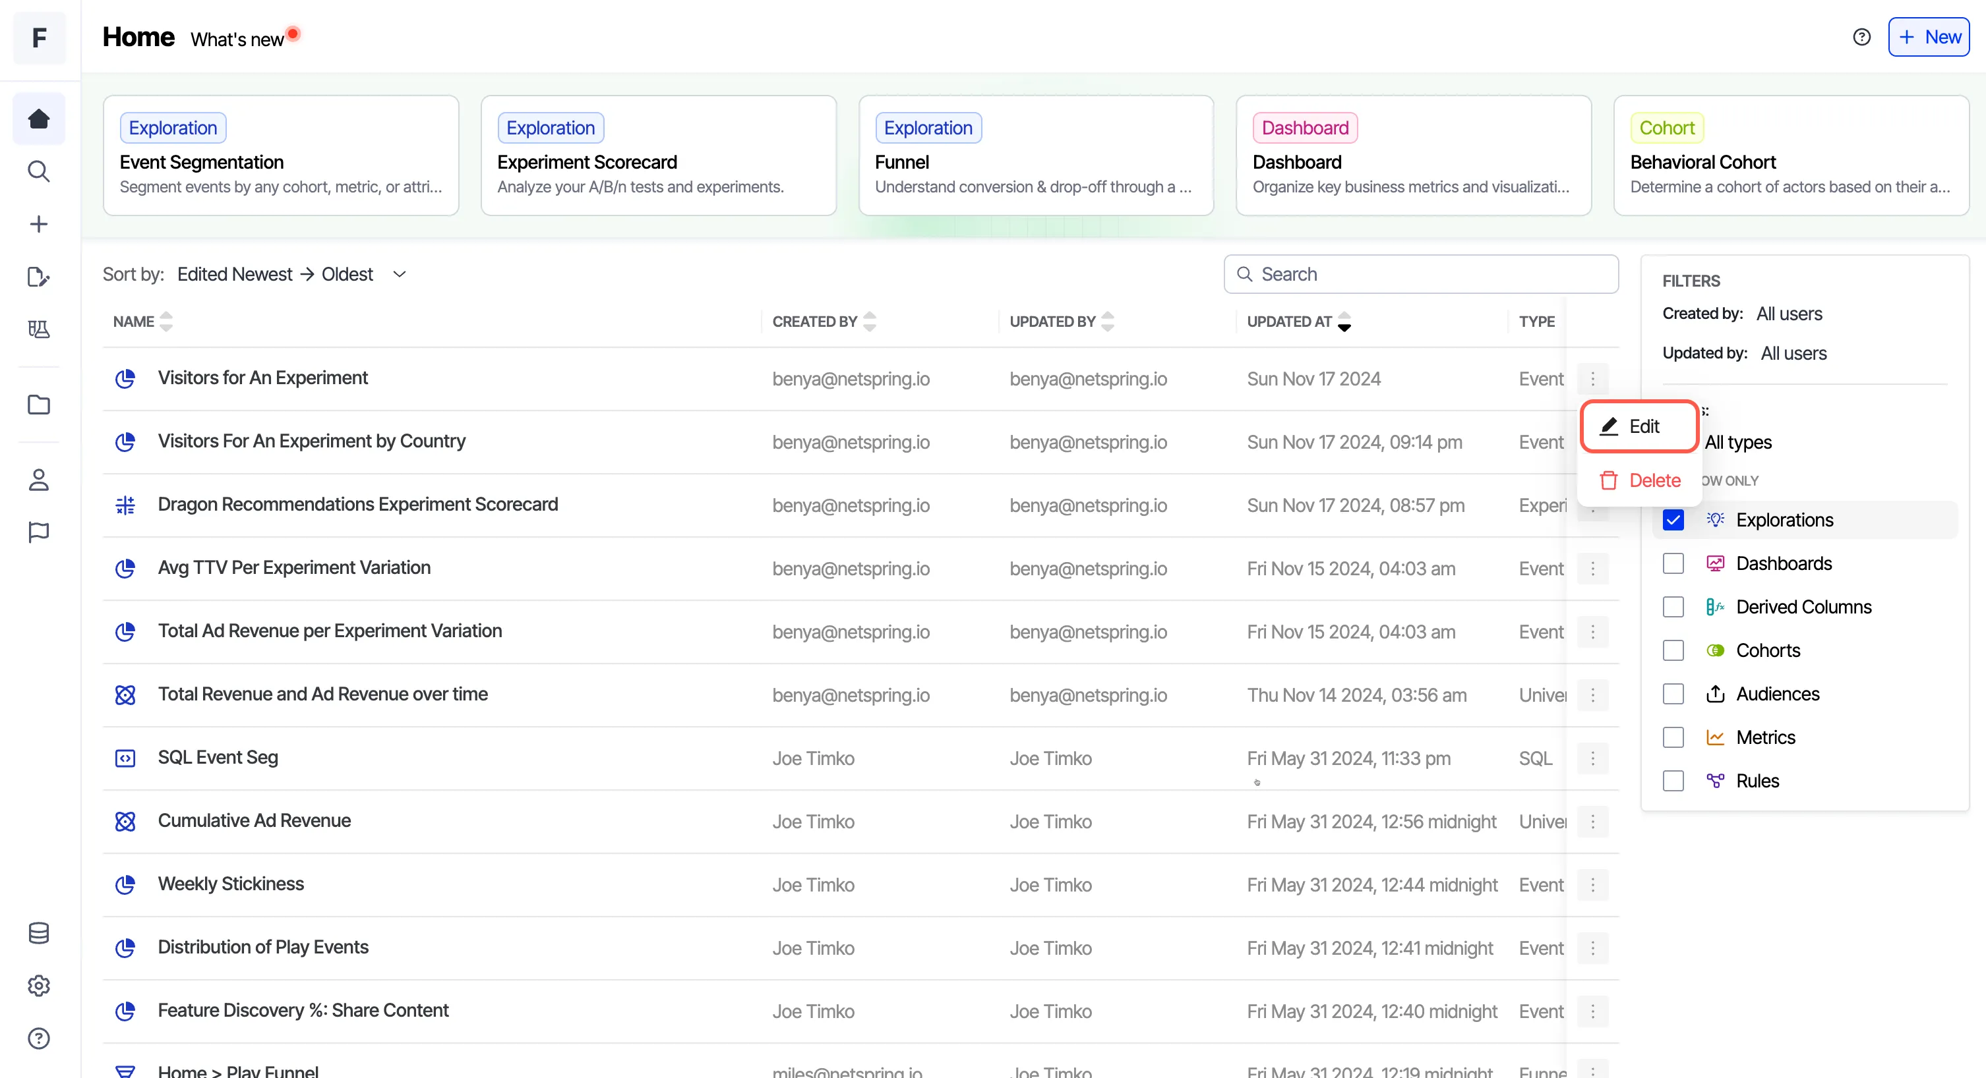Open the edit document icon in the sidebar
Screen dimensions: 1986x1078
click(38, 277)
